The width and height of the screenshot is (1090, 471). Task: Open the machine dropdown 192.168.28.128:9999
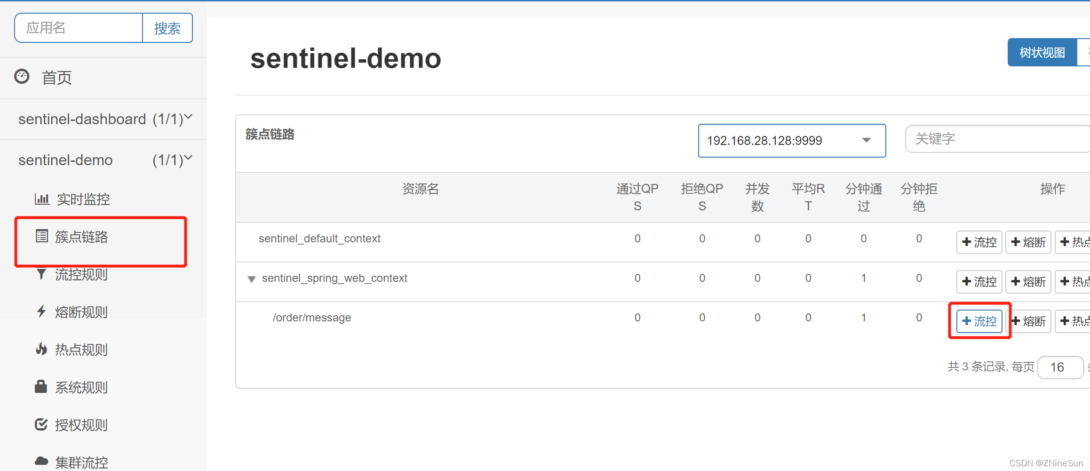792,140
